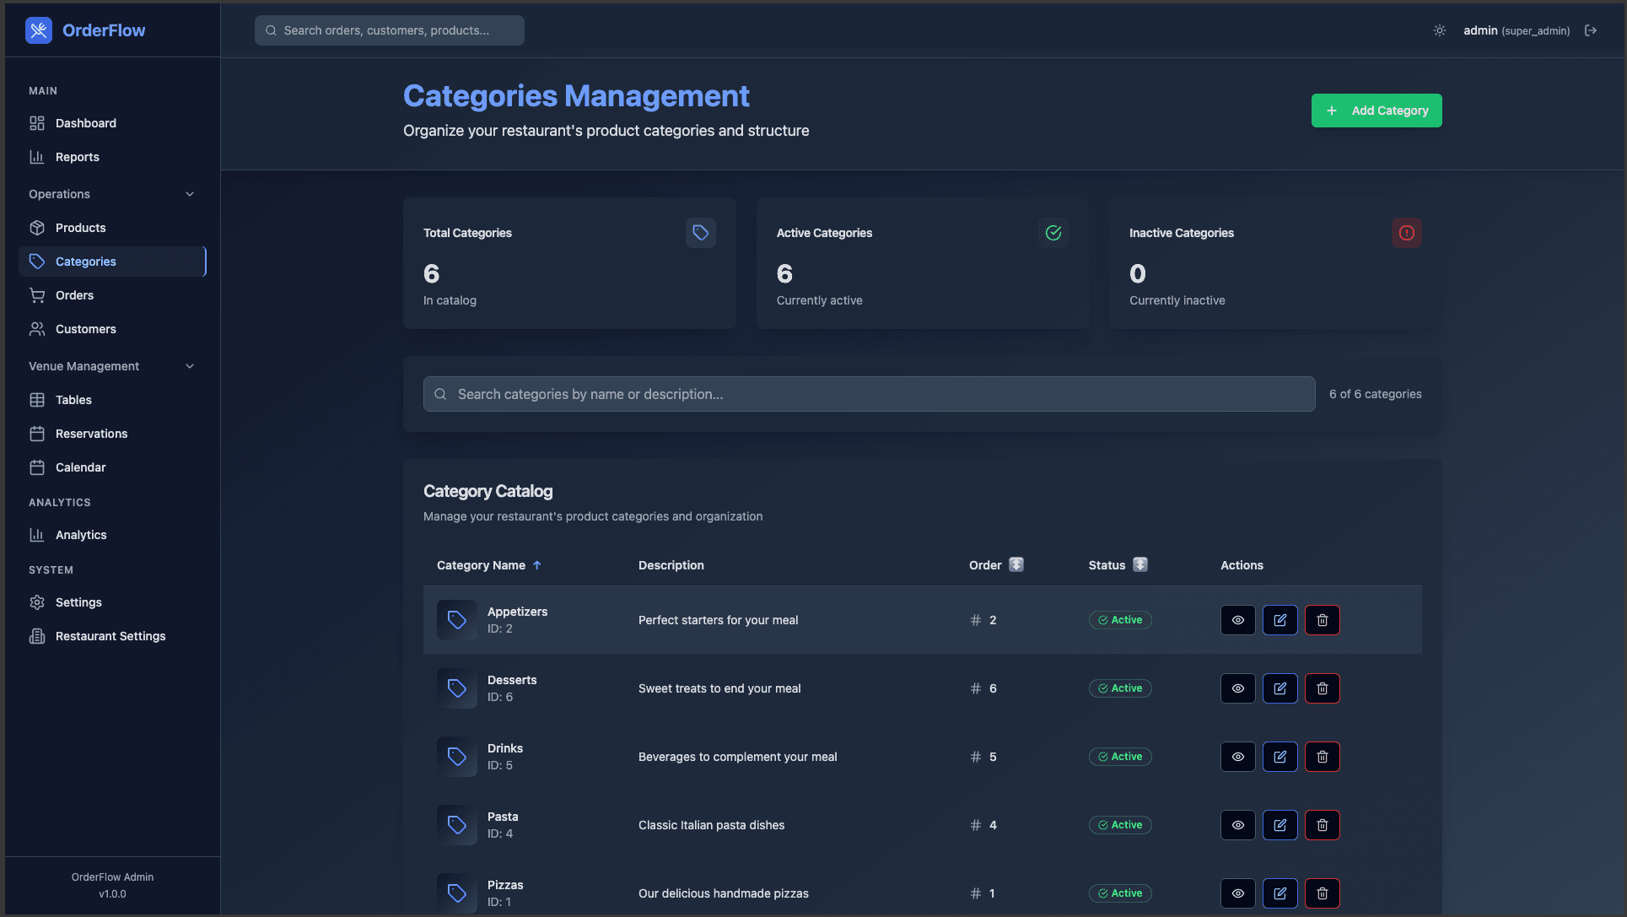Toggle light mode with the sun icon
Viewport: 1627px width, 917px height.
click(1438, 30)
